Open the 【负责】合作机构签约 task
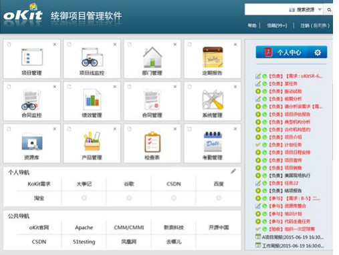The image size is (339, 255). [x=290, y=130]
